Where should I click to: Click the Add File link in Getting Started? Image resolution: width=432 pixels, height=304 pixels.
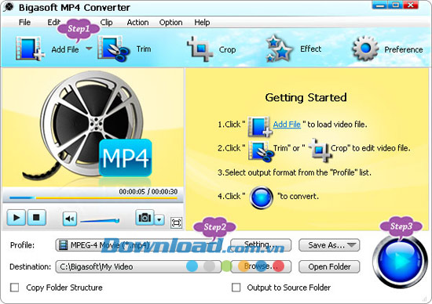coord(287,125)
